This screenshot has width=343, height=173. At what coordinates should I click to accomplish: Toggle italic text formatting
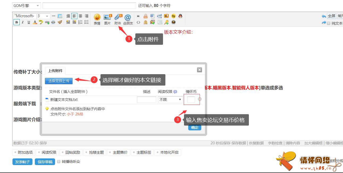click(23, 22)
